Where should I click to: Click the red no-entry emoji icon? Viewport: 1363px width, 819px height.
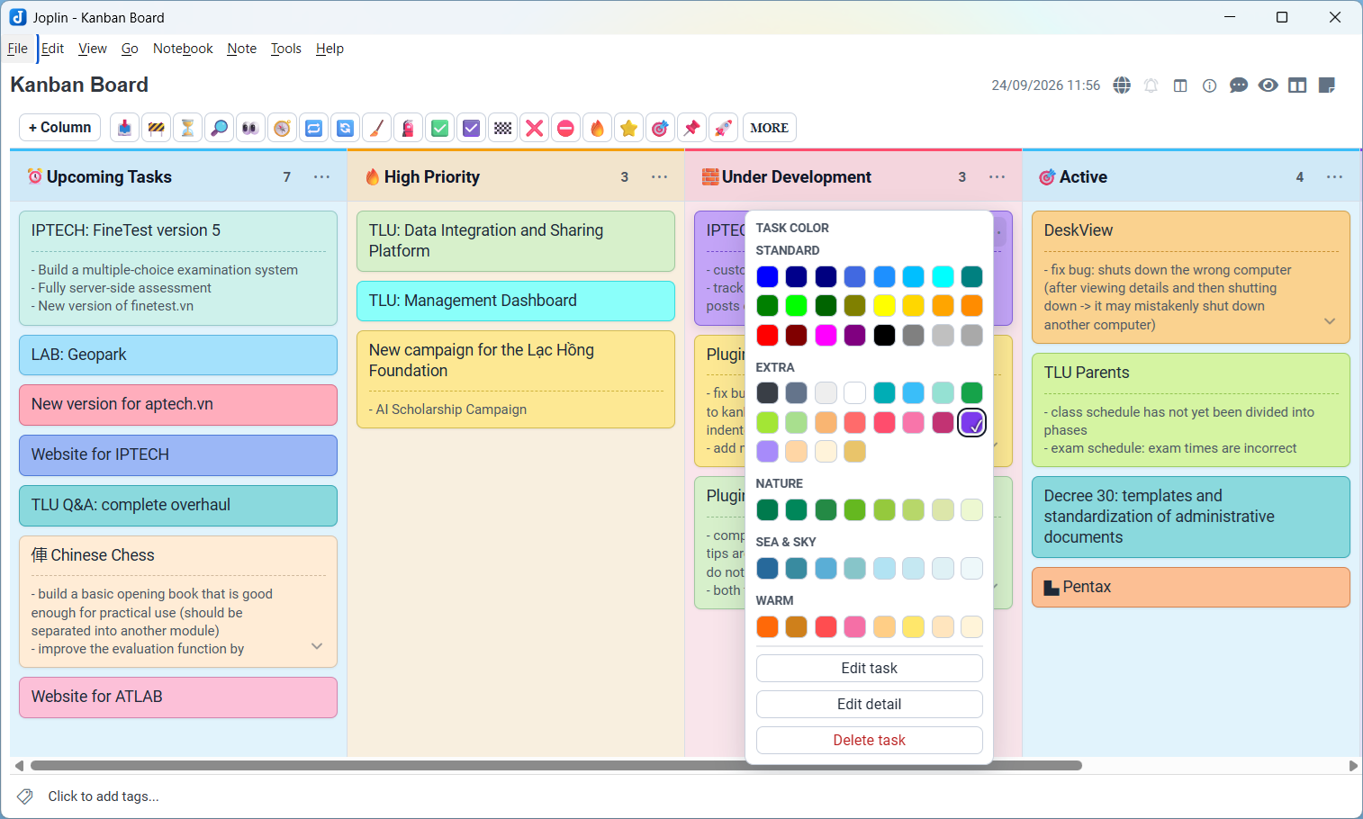click(x=565, y=128)
